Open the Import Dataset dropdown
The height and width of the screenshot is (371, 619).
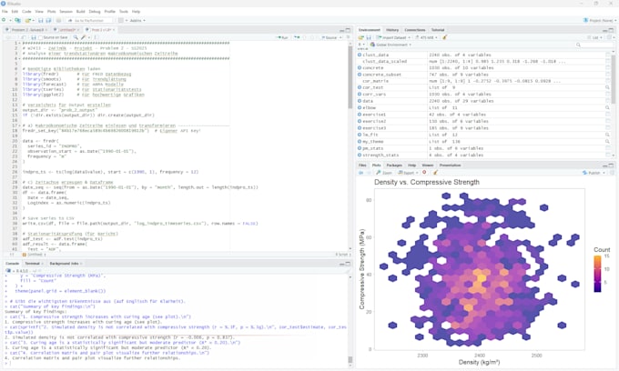point(393,37)
